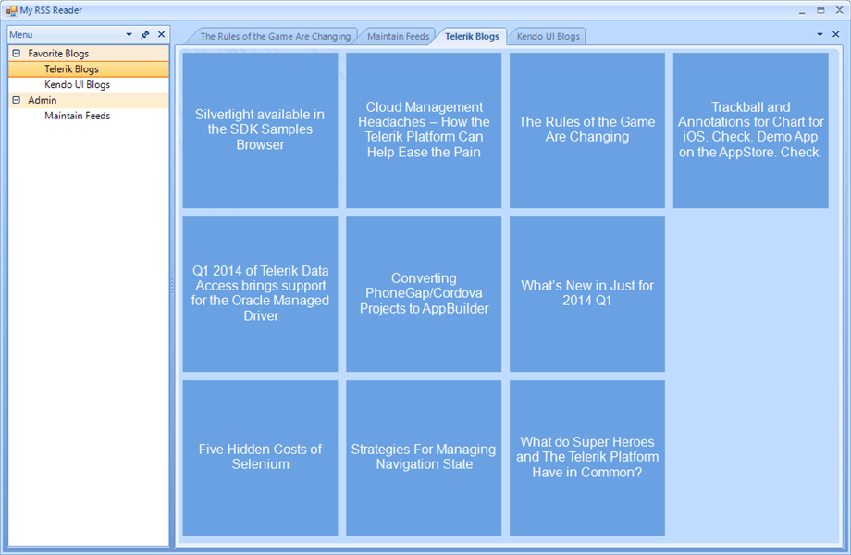Open the Five Hidden Costs of Selenium post
Screen dimensions: 851x555
coord(260,456)
